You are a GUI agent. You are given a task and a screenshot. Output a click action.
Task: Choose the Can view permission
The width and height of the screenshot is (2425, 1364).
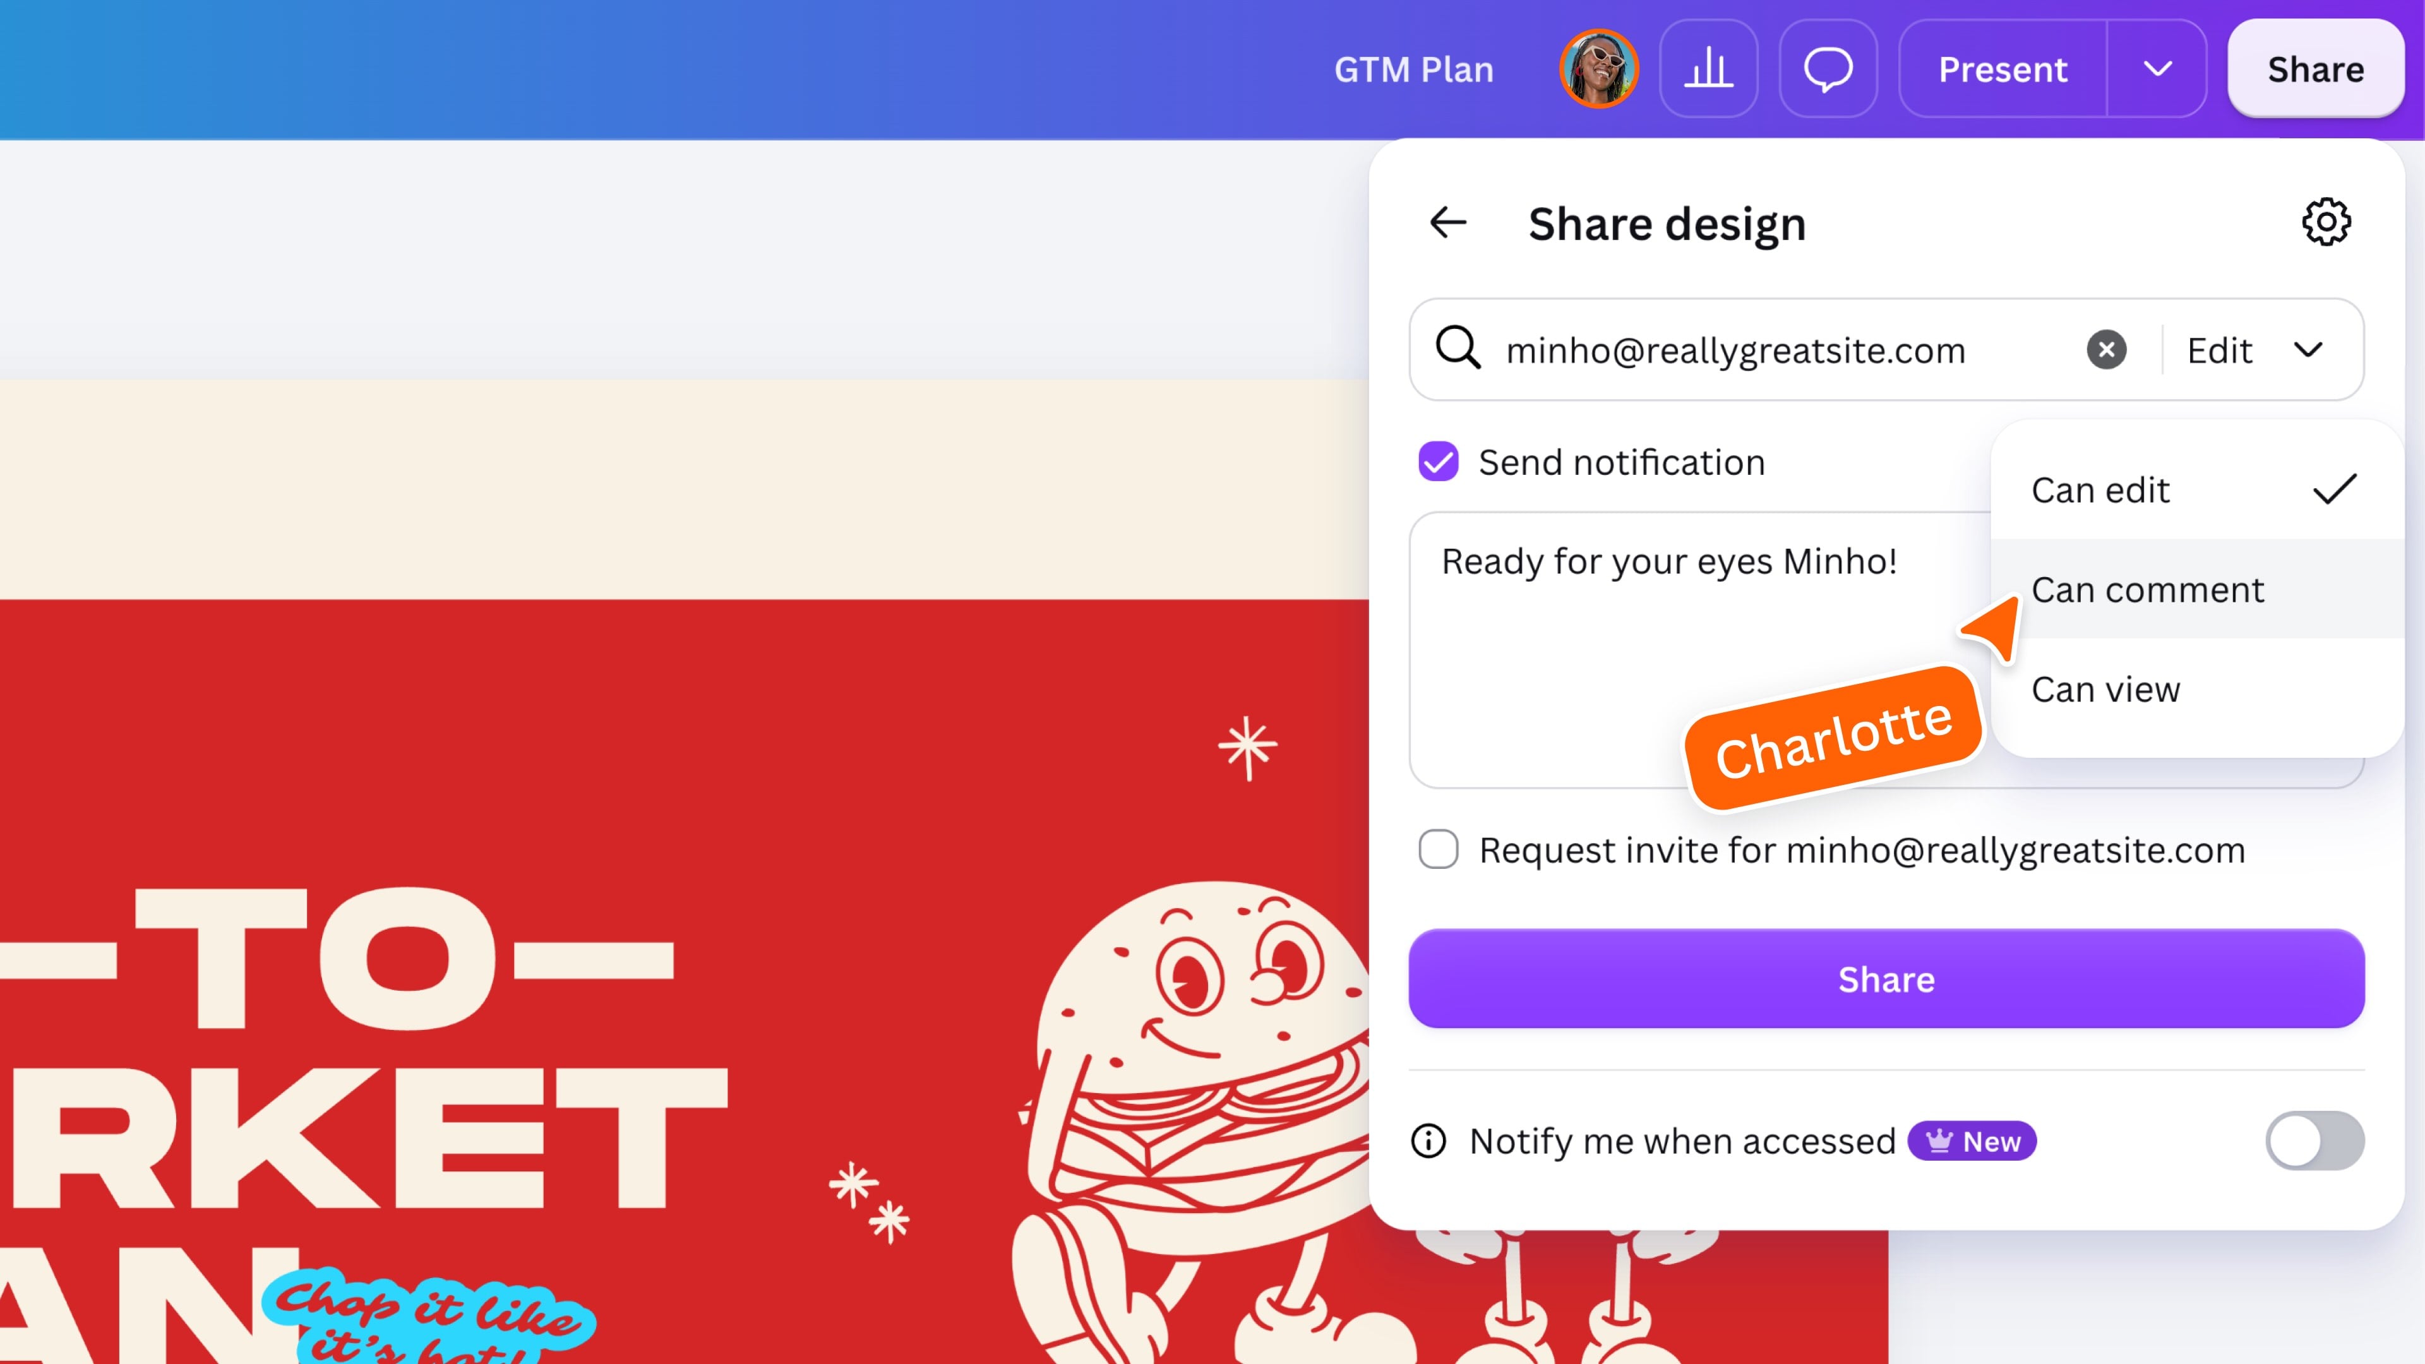2197,690
